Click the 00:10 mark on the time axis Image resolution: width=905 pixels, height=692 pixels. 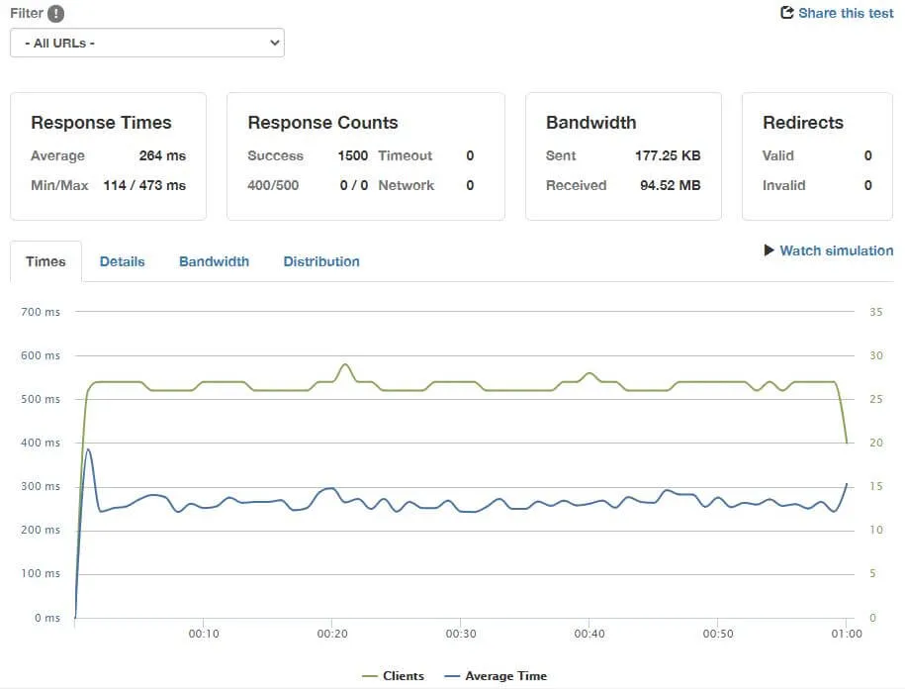click(204, 634)
